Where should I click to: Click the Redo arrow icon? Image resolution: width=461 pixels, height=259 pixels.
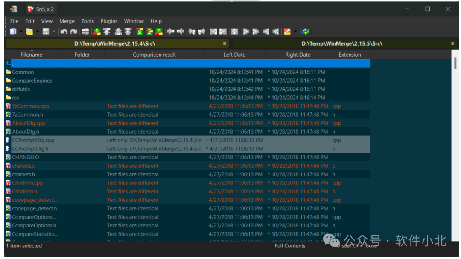coord(73,32)
